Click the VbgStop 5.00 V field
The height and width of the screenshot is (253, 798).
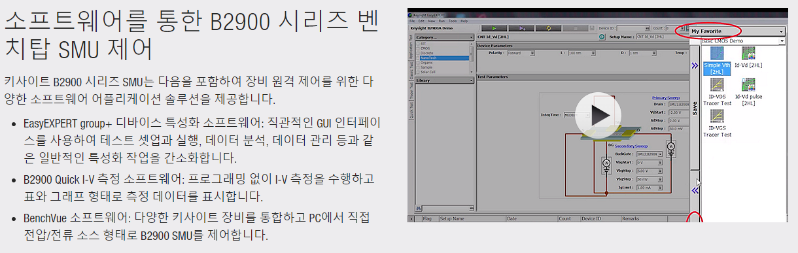[650, 171]
